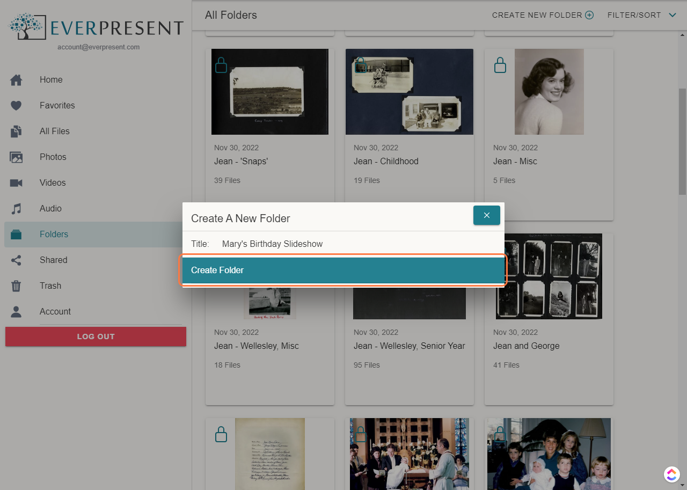Toggle lock on the church ceremony folder
Viewport: 687px width, 490px height.
361,434
